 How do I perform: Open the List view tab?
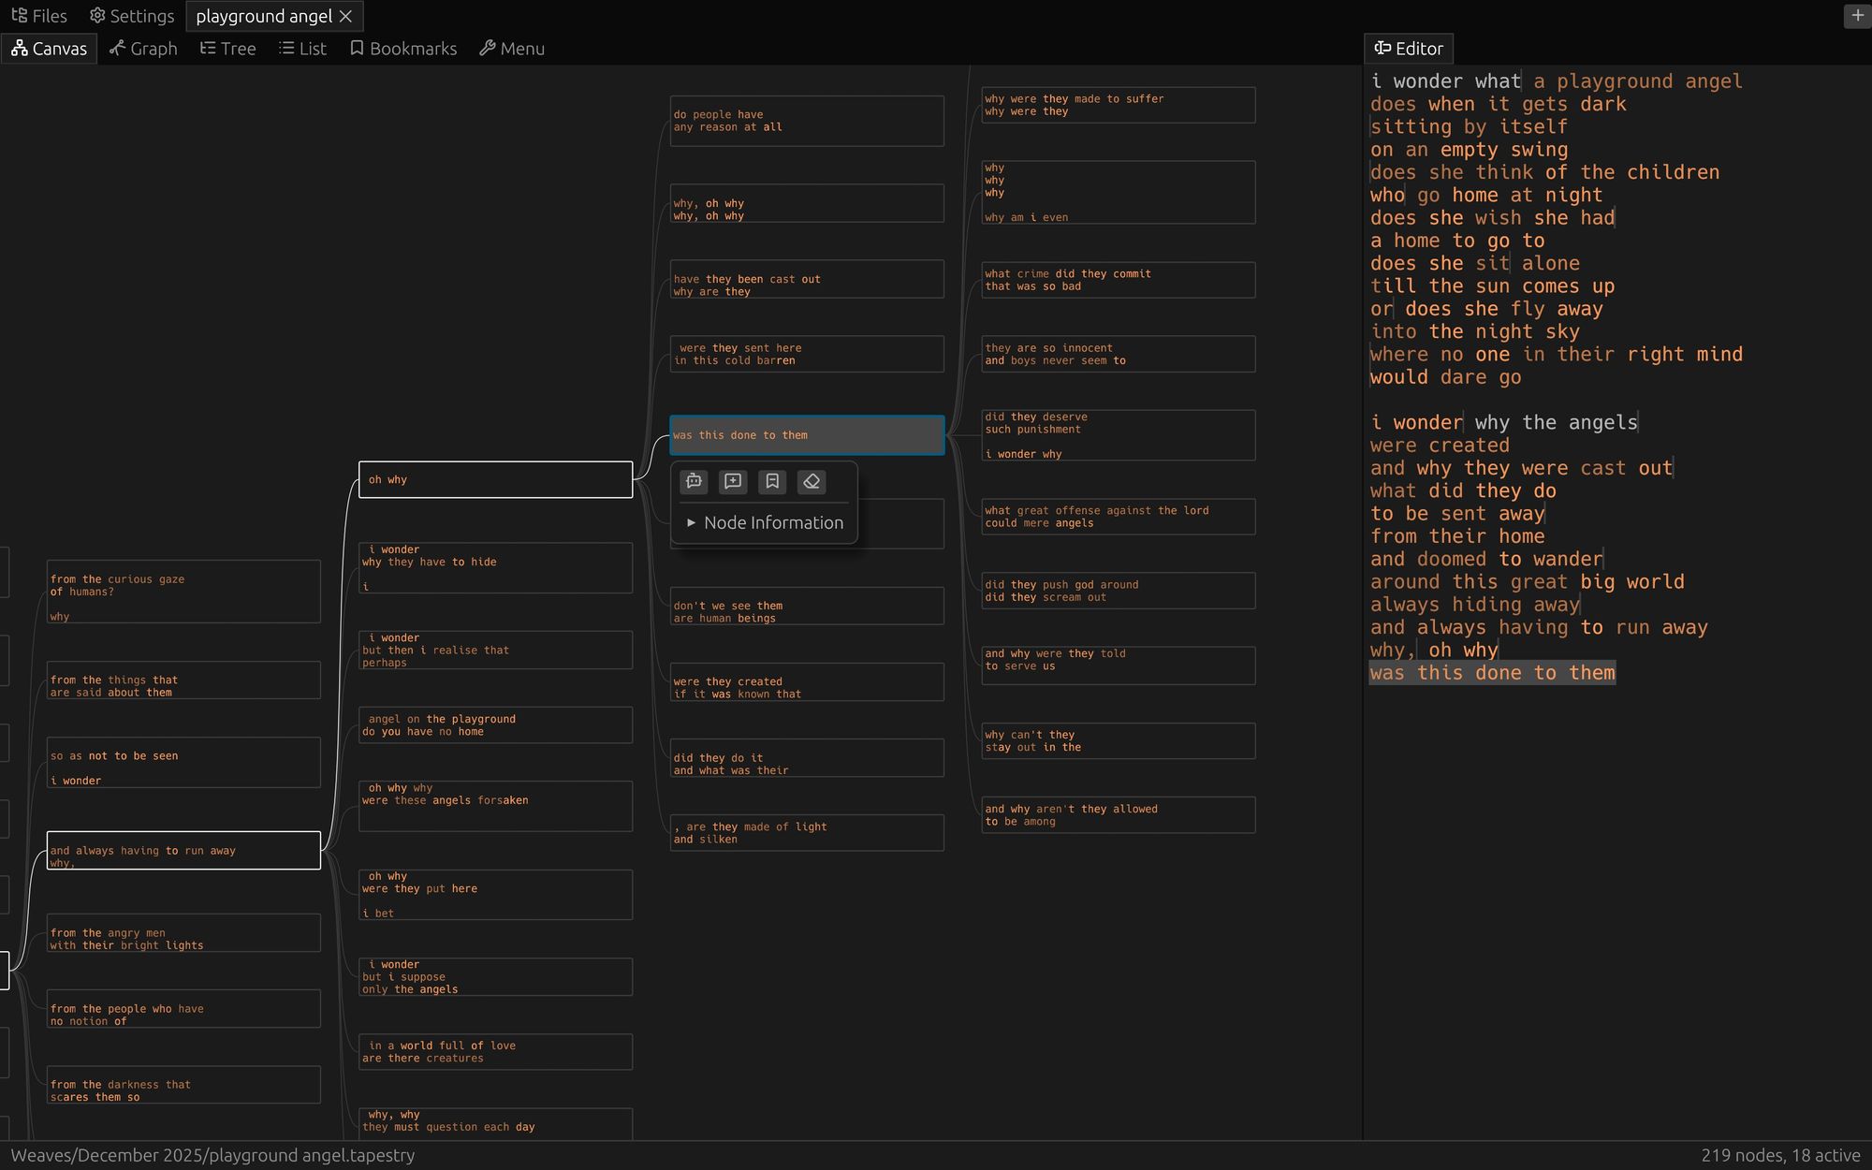[x=302, y=49]
